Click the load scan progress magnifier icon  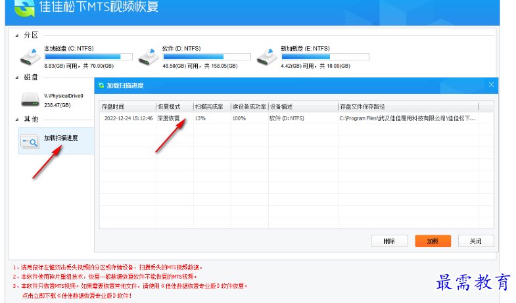click(30, 142)
